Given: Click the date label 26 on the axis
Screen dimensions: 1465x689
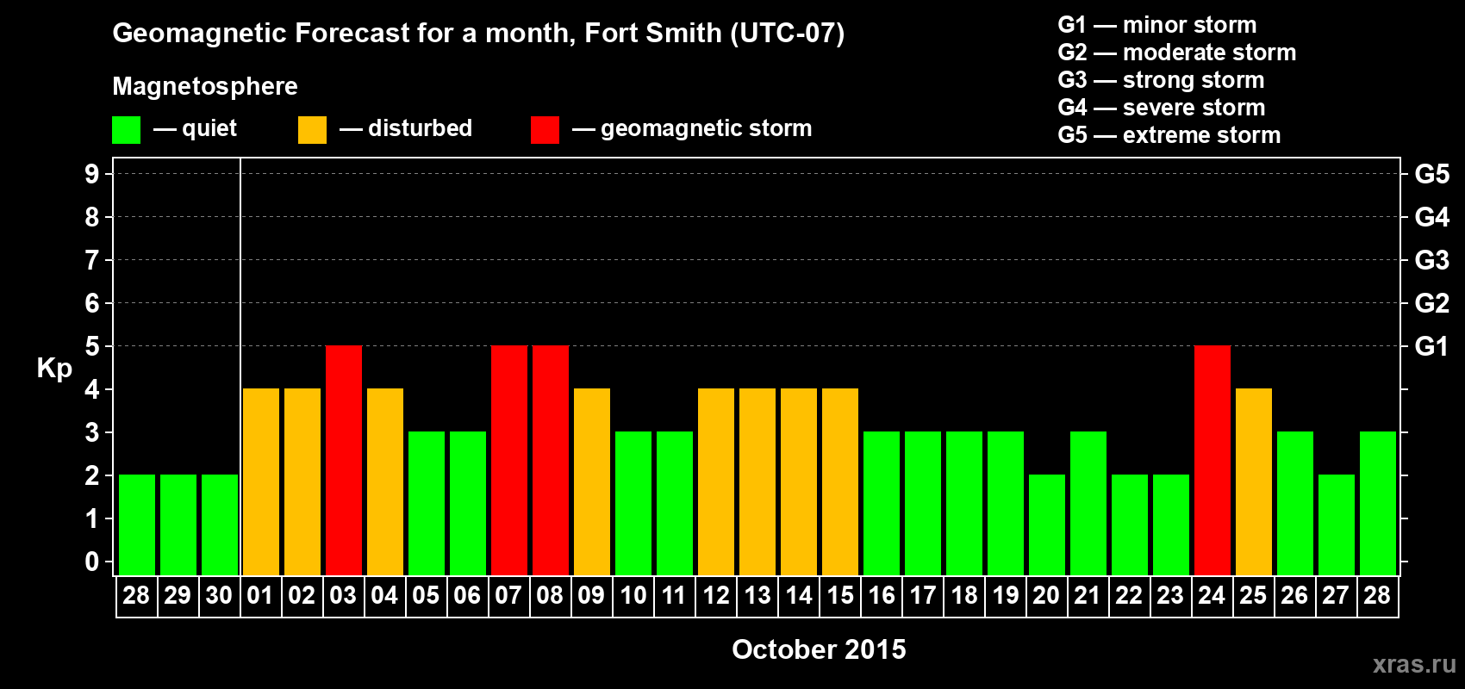Looking at the screenshot, I should point(1294,596).
